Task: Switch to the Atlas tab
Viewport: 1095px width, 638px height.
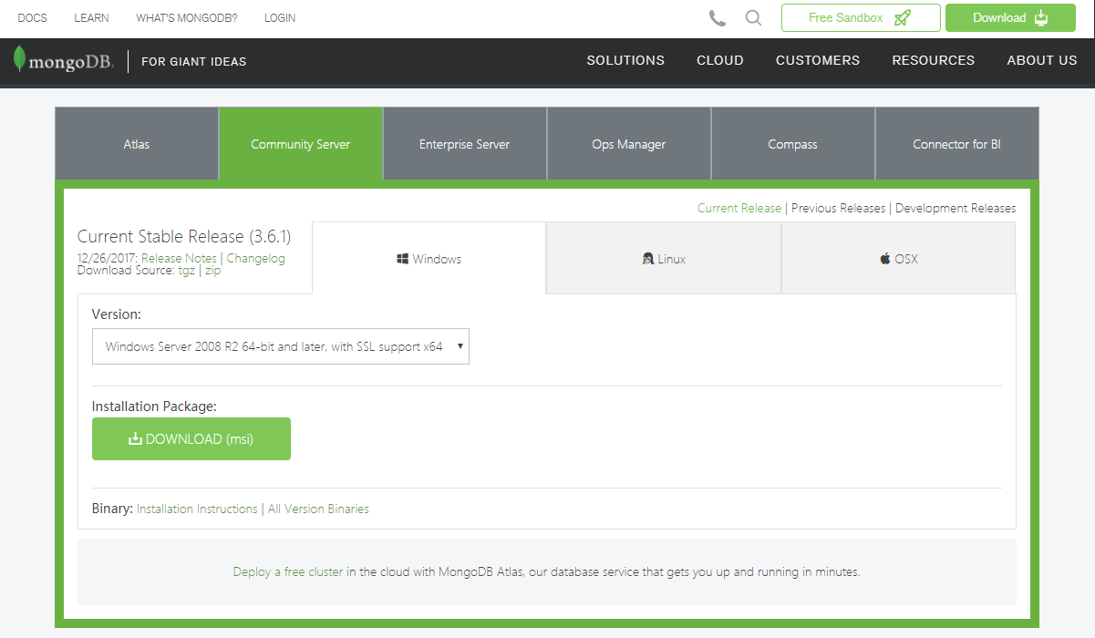Action: coord(137,144)
